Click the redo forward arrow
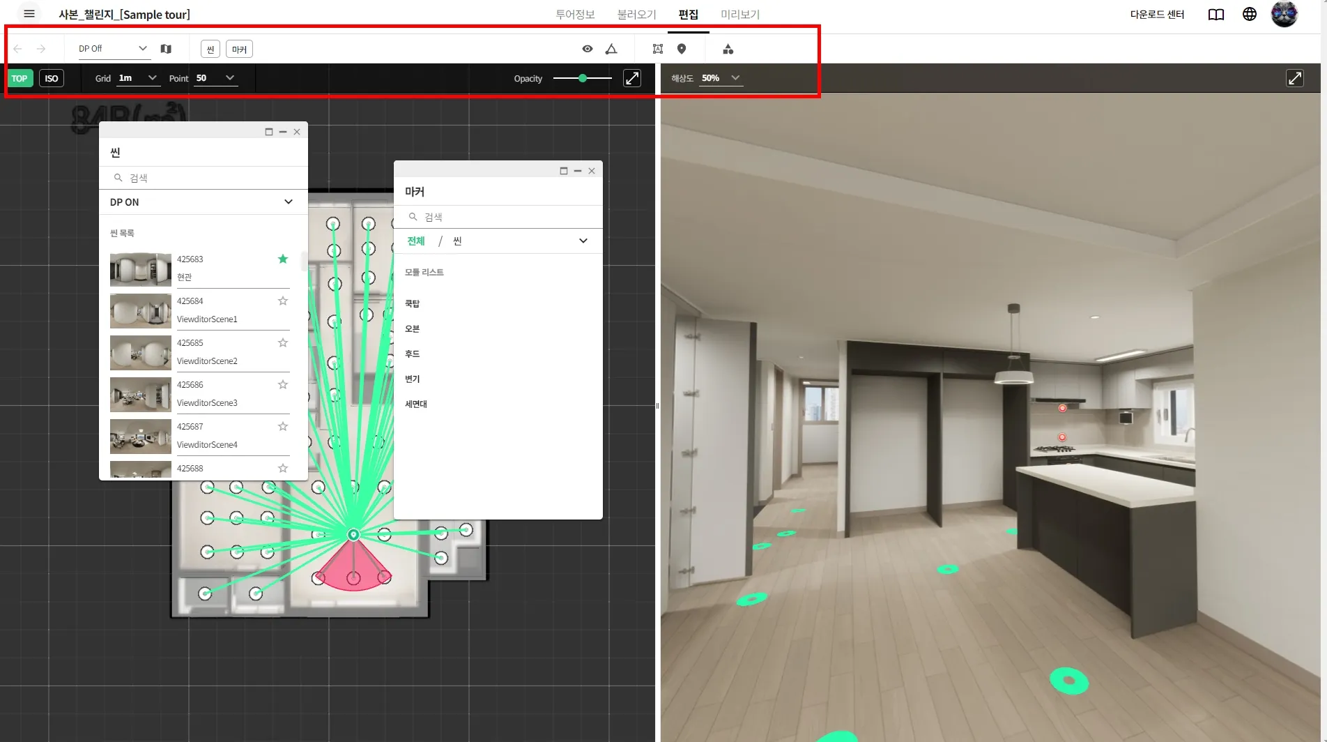 (x=41, y=49)
